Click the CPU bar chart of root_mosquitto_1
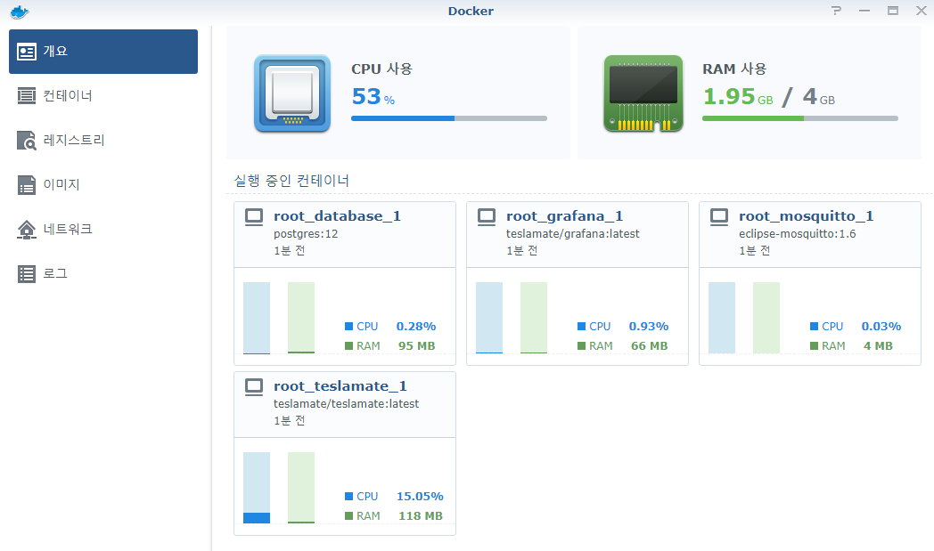Viewport: 934px width, 551px height. point(722,319)
